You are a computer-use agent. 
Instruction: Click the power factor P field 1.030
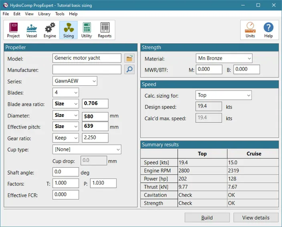point(103,183)
